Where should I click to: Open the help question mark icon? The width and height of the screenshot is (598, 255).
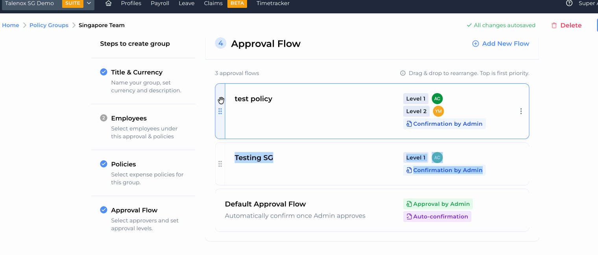[569, 4]
